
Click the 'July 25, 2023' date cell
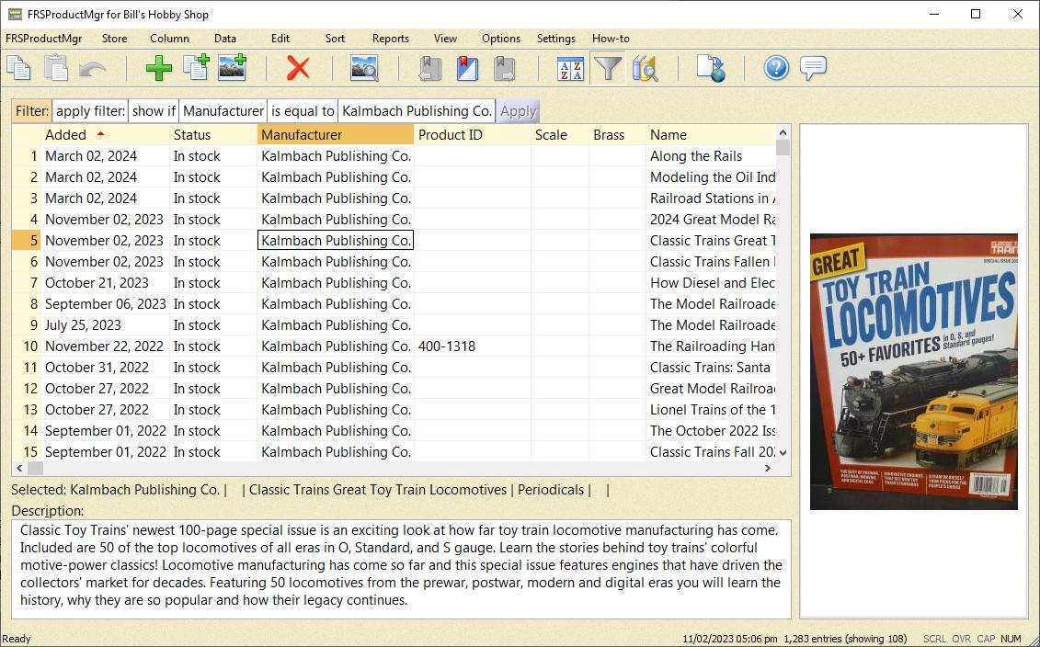click(x=105, y=324)
